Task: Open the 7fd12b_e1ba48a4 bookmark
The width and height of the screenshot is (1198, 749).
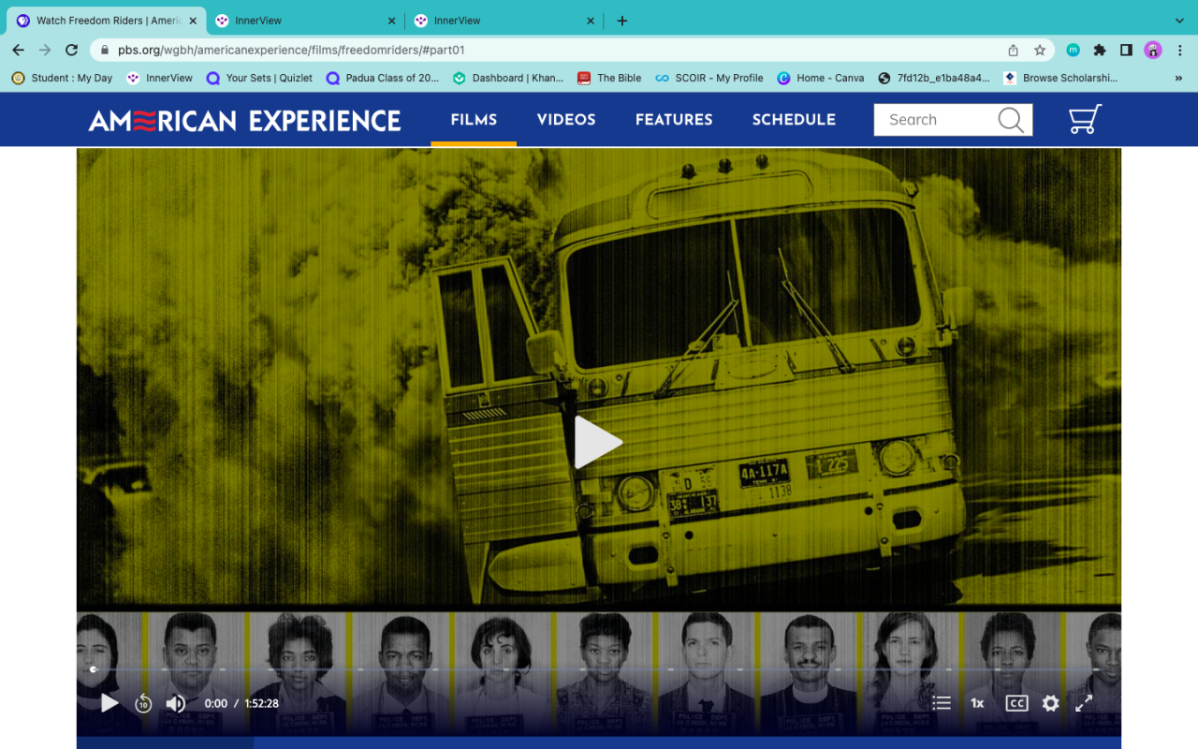Action: [x=933, y=78]
